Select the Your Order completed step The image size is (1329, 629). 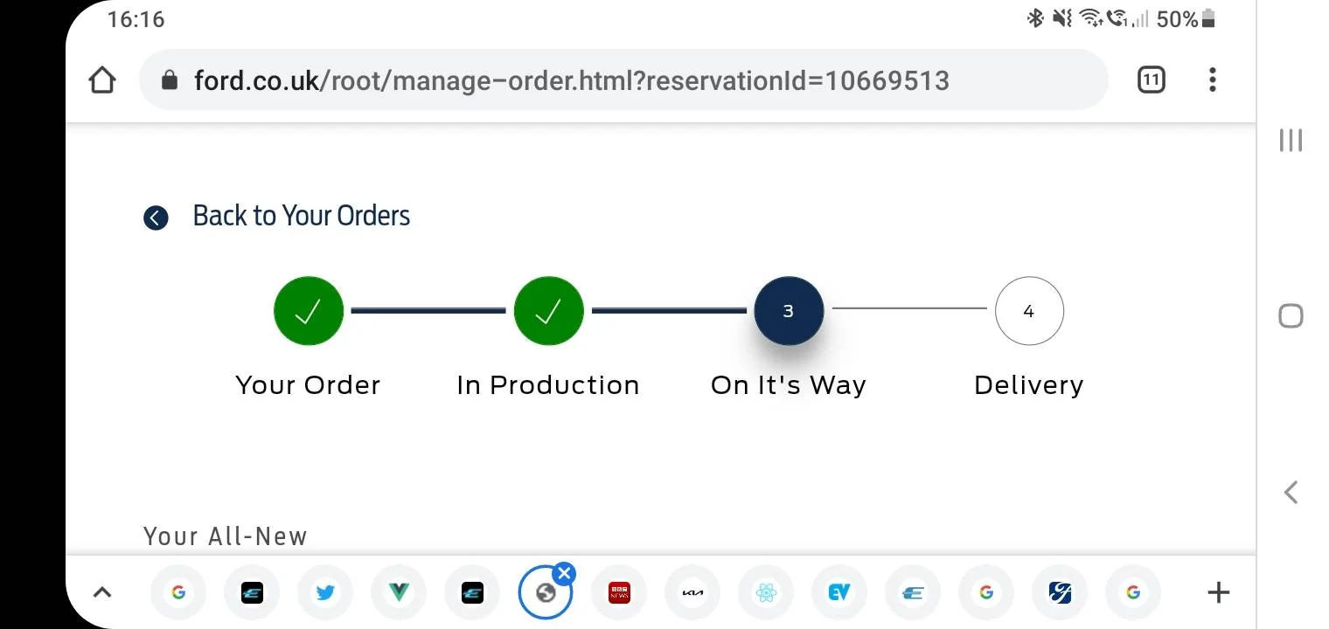coord(309,311)
